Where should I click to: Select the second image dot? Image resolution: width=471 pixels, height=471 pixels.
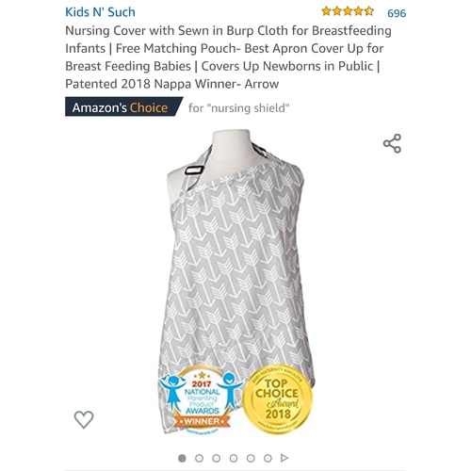coord(199,459)
